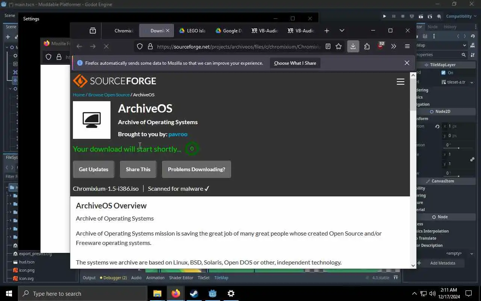Viewport: 481px width, 301px height.
Task: Click the tracking protection shield in Firefox
Action: click(x=140, y=46)
